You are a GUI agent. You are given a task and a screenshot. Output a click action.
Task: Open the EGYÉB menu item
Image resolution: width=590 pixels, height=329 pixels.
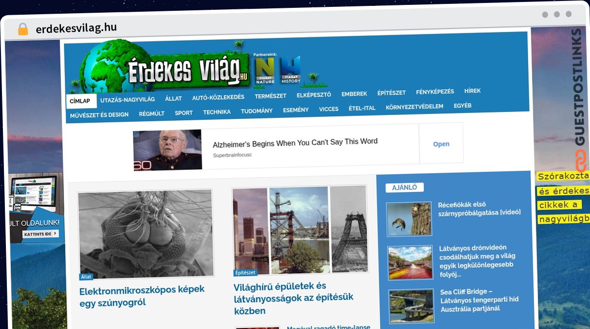click(x=463, y=106)
